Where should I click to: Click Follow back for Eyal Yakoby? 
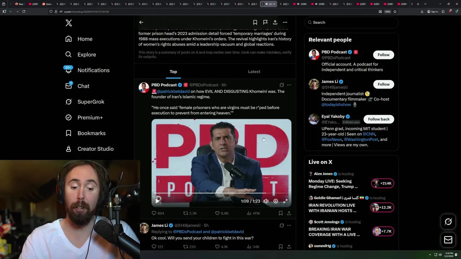pyautogui.click(x=379, y=119)
